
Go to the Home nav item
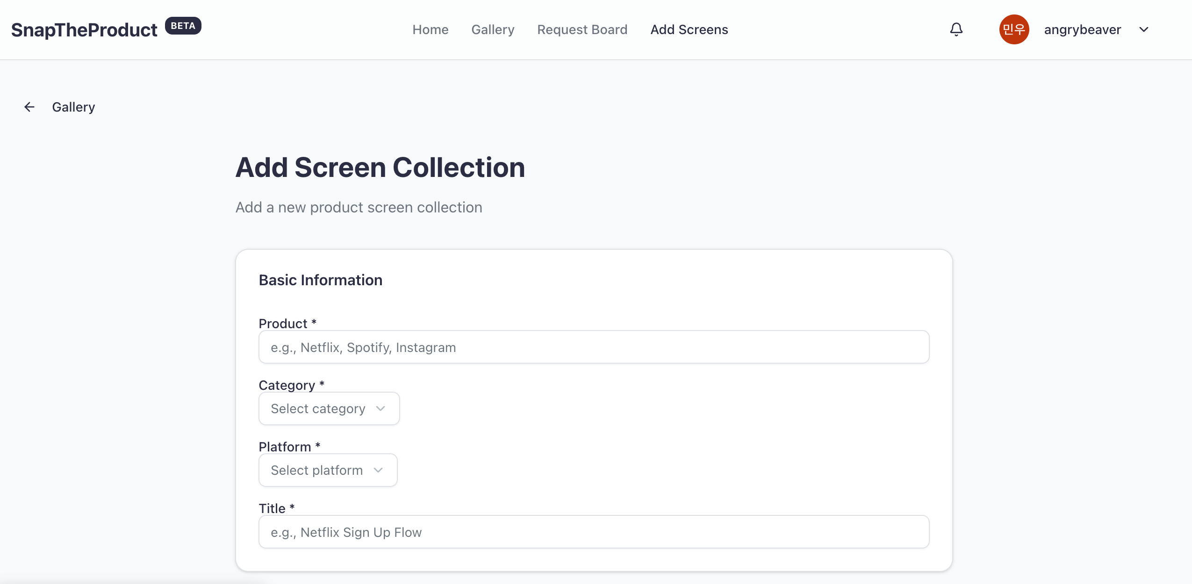(x=430, y=29)
